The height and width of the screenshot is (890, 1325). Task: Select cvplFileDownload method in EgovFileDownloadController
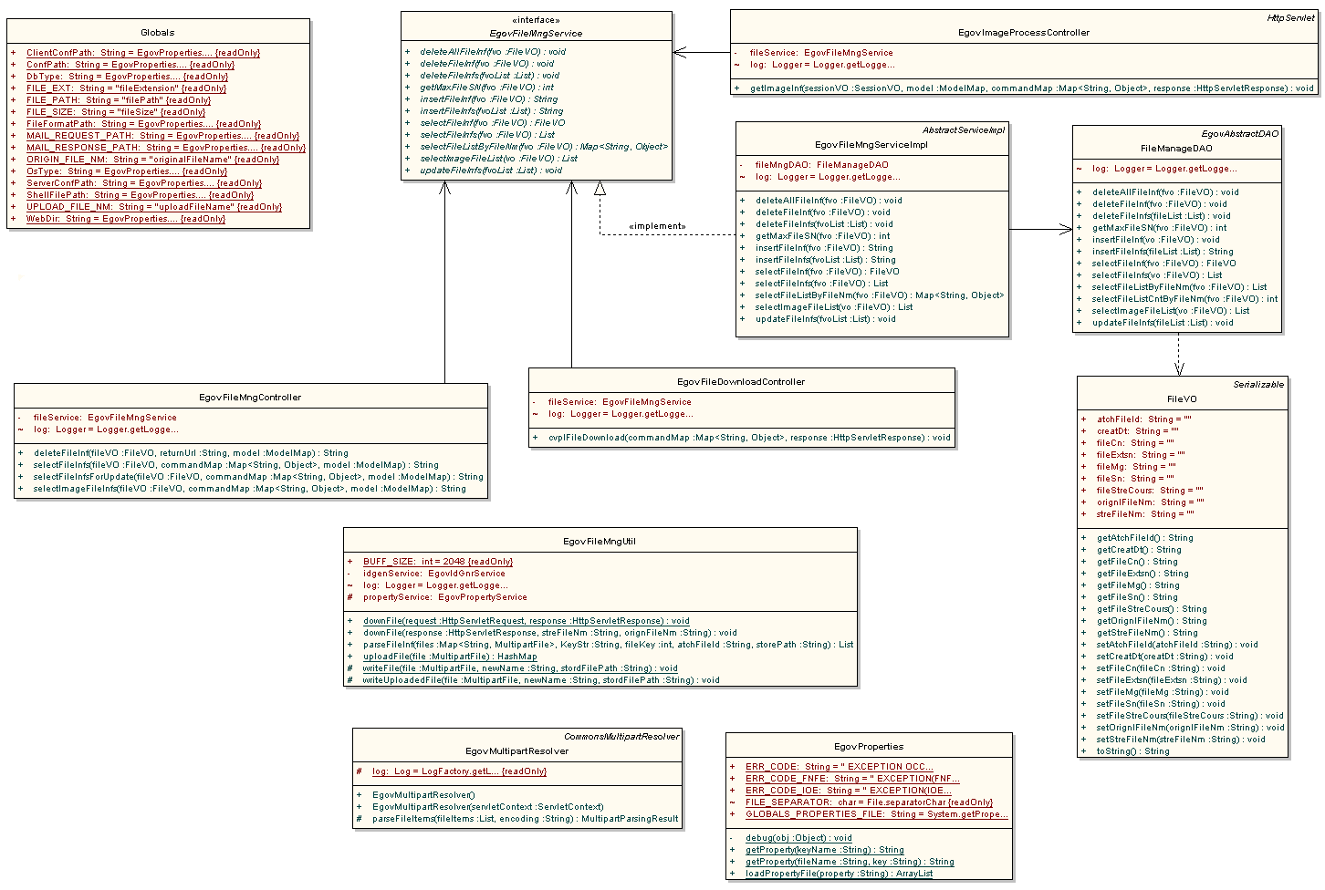(749, 438)
